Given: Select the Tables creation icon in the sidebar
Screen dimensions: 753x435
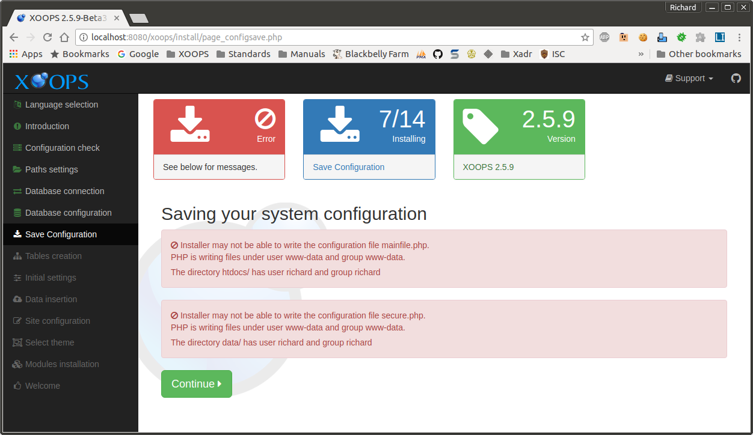Looking at the screenshot, I should pos(17,256).
